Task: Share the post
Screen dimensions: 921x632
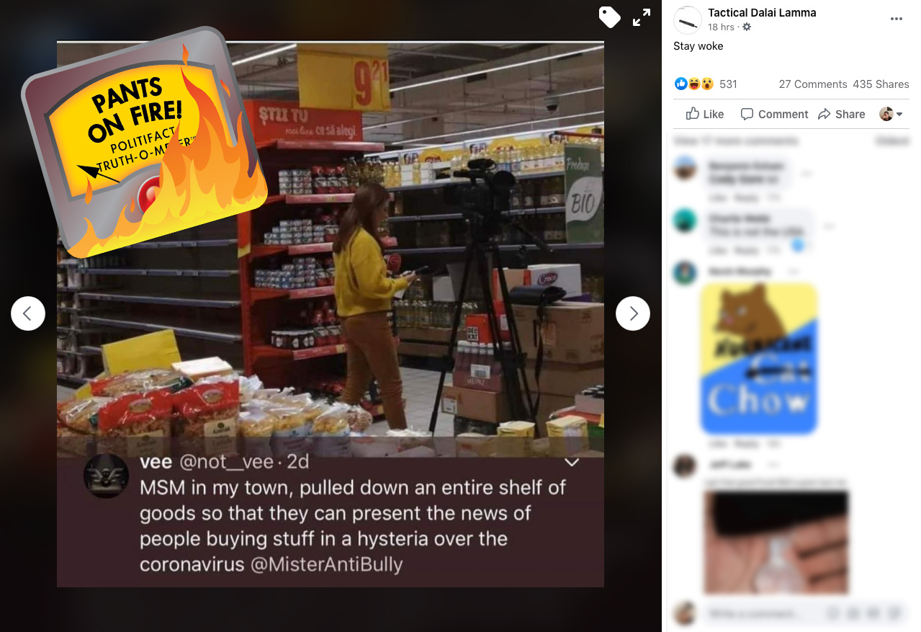Action: [x=842, y=114]
